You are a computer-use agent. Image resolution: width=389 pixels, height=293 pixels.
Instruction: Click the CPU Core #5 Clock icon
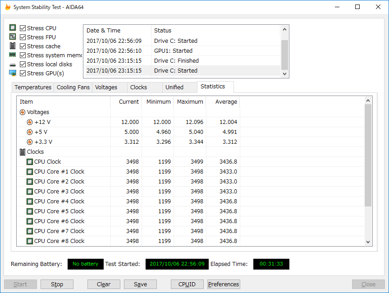(x=29, y=211)
